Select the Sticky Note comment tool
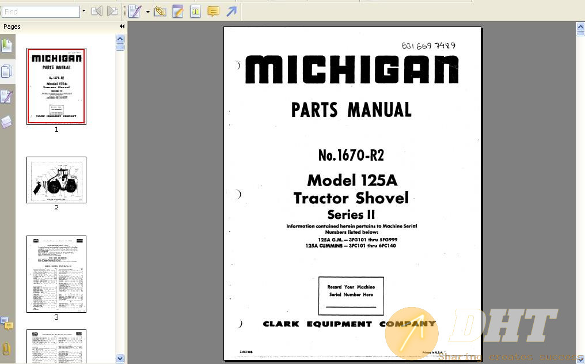585x364 pixels. click(214, 12)
